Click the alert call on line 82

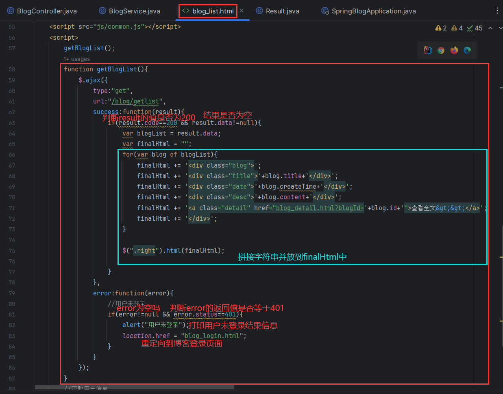pos(131,325)
